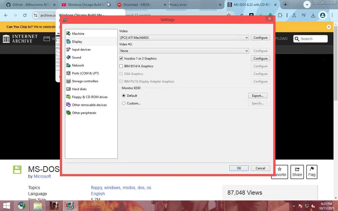
Task: Open Other removable devices category
Action: pyautogui.click(x=91, y=105)
